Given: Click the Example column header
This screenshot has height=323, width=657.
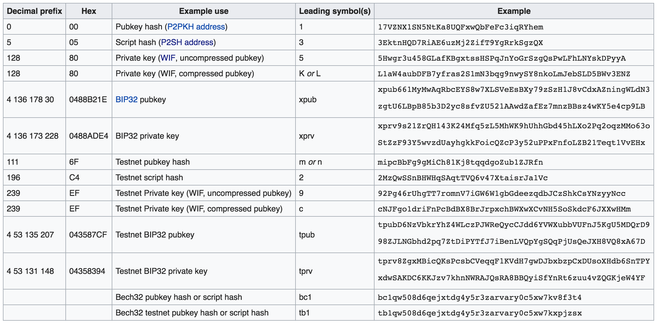Looking at the screenshot, I should (x=514, y=11).
